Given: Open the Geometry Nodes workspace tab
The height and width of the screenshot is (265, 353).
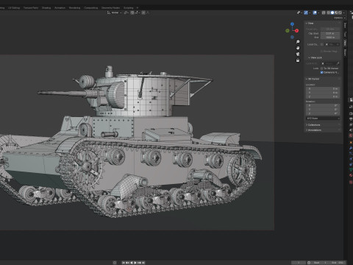Looking at the screenshot, I should coord(110,8).
